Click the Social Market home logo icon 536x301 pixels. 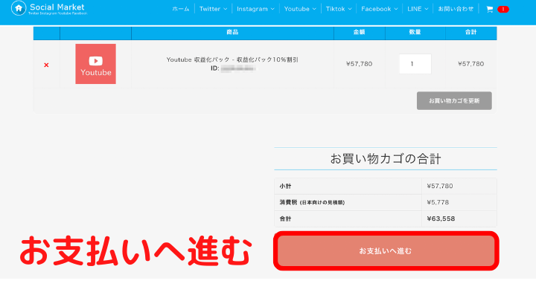(x=19, y=8)
